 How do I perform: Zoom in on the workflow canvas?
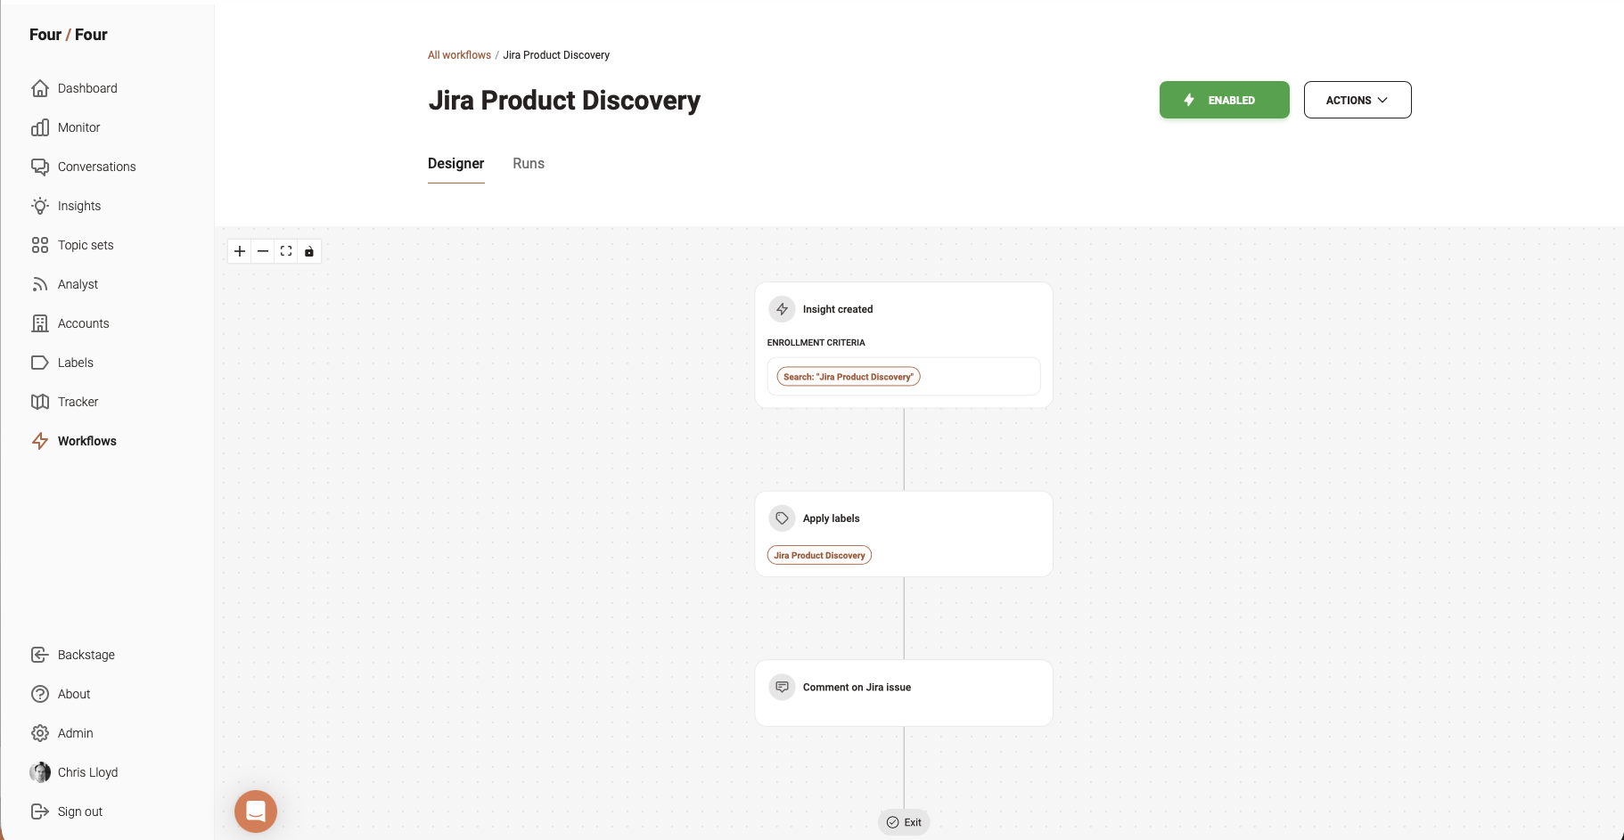point(240,251)
